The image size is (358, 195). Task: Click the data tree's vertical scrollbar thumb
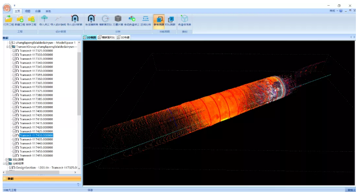tap(79, 84)
